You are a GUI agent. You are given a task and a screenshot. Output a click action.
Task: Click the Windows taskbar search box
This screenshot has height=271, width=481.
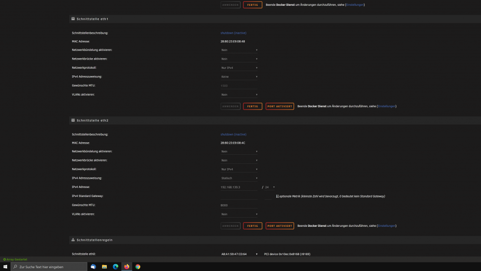tap(49, 267)
